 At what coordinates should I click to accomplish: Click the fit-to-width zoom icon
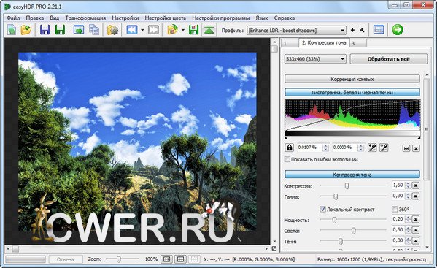tap(180, 259)
